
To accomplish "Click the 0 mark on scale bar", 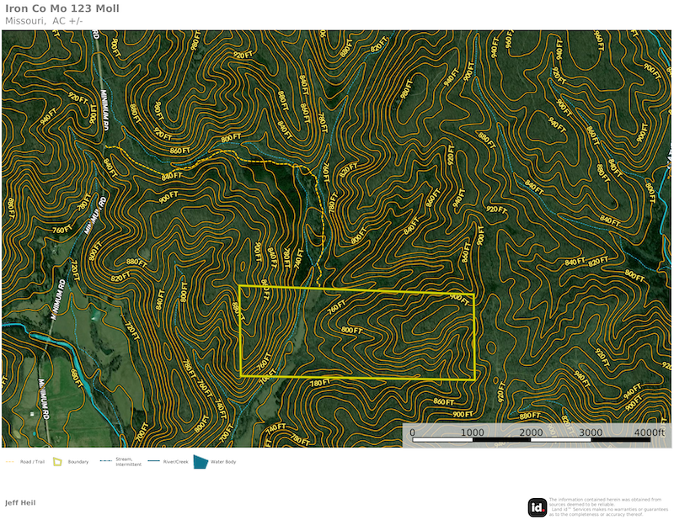I will pyautogui.click(x=412, y=432).
